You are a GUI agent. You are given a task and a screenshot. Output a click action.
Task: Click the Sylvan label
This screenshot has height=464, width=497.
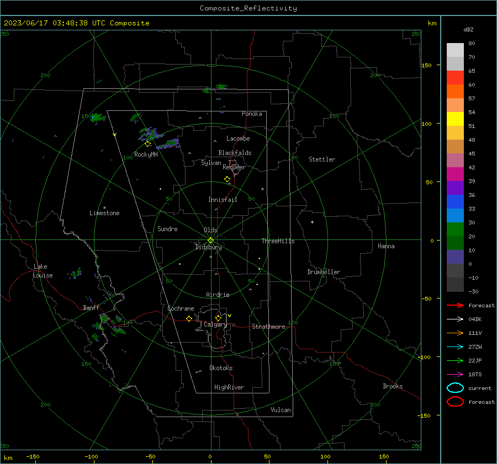[x=211, y=163]
